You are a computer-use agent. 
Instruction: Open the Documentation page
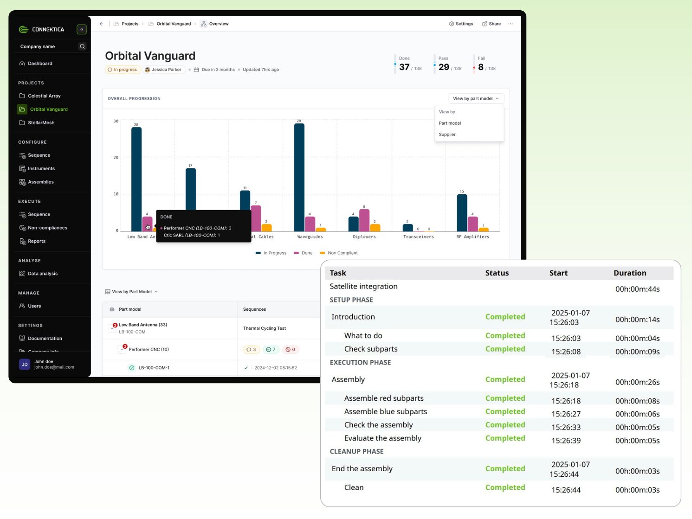[45, 338]
